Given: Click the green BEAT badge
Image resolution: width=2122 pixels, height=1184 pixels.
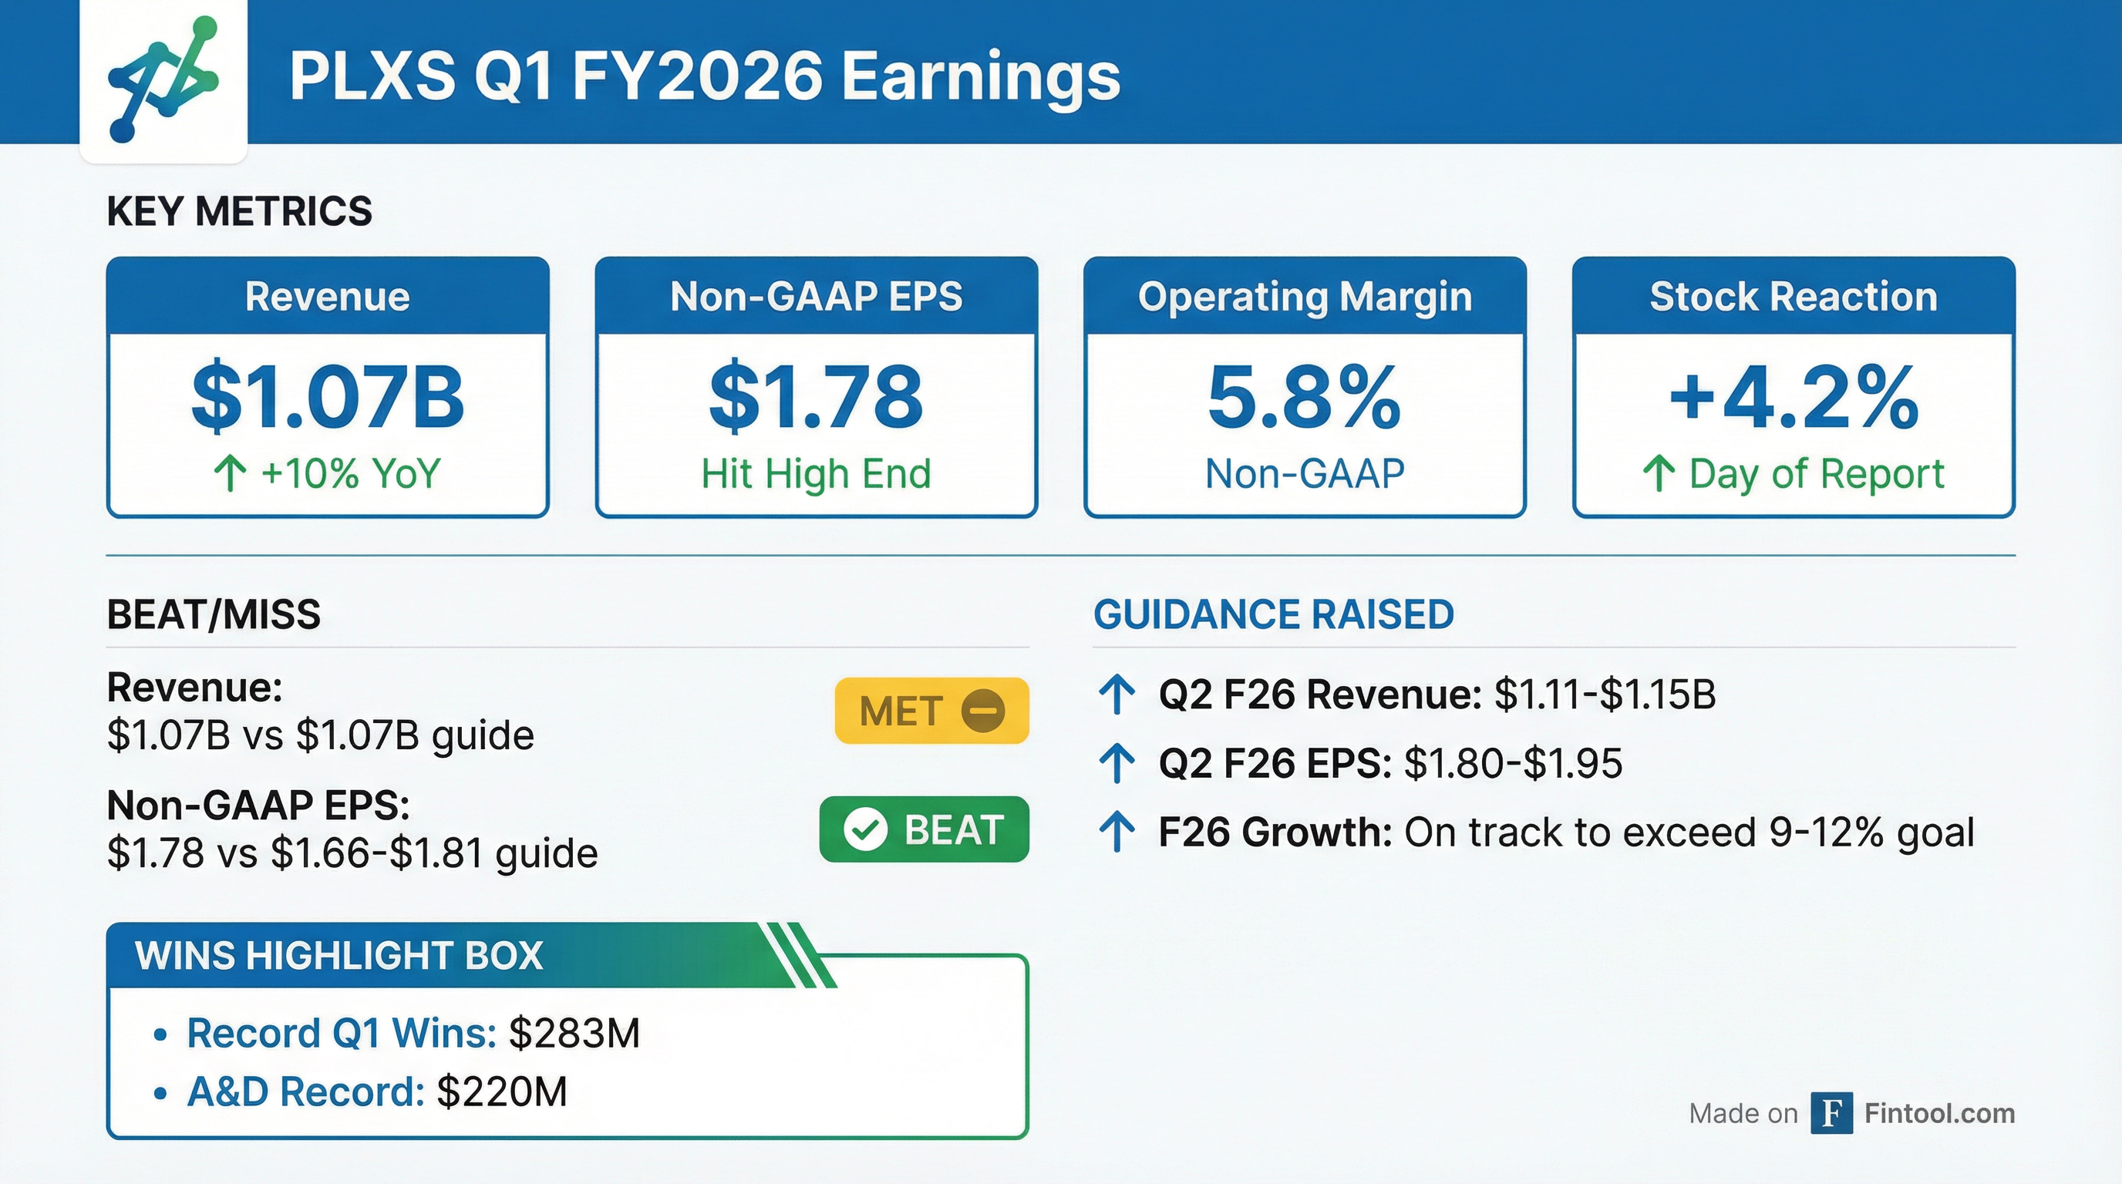Looking at the screenshot, I should click(x=924, y=829).
